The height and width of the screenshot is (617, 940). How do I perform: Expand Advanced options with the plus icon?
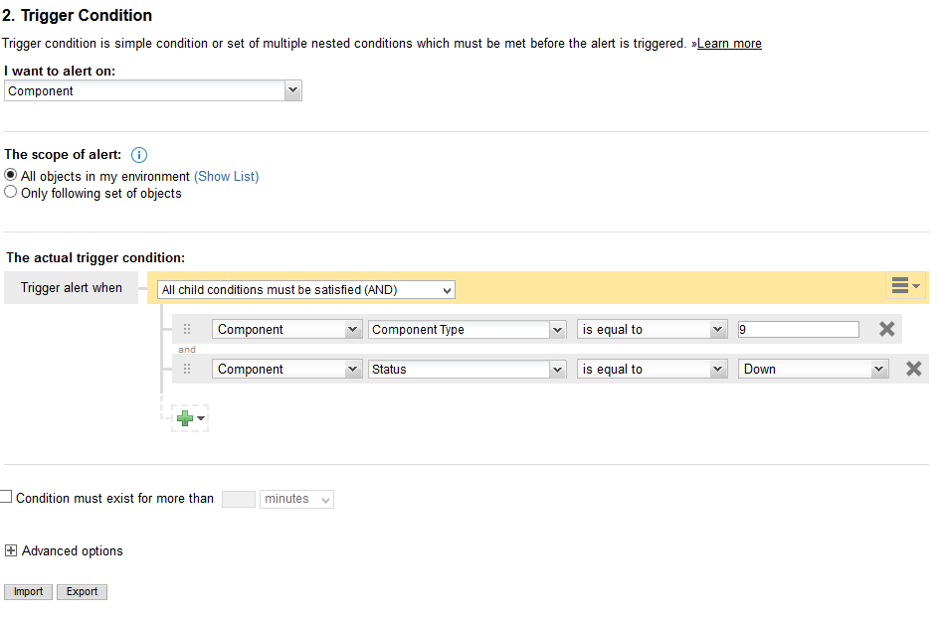[x=11, y=550]
